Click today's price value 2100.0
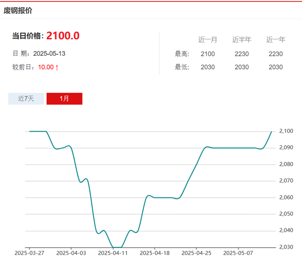Screen dimensions: 302x257 pos(63,35)
